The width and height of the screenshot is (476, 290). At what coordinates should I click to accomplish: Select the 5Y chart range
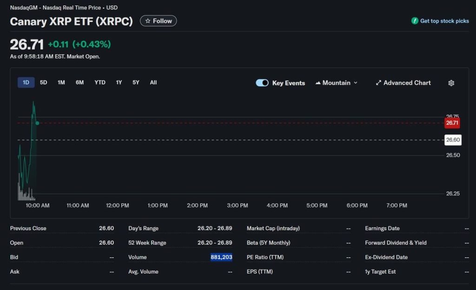click(136, 83)
